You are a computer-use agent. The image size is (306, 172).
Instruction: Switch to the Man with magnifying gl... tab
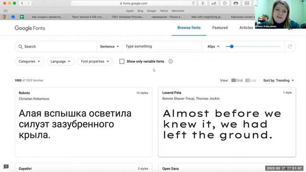point(207,17)
